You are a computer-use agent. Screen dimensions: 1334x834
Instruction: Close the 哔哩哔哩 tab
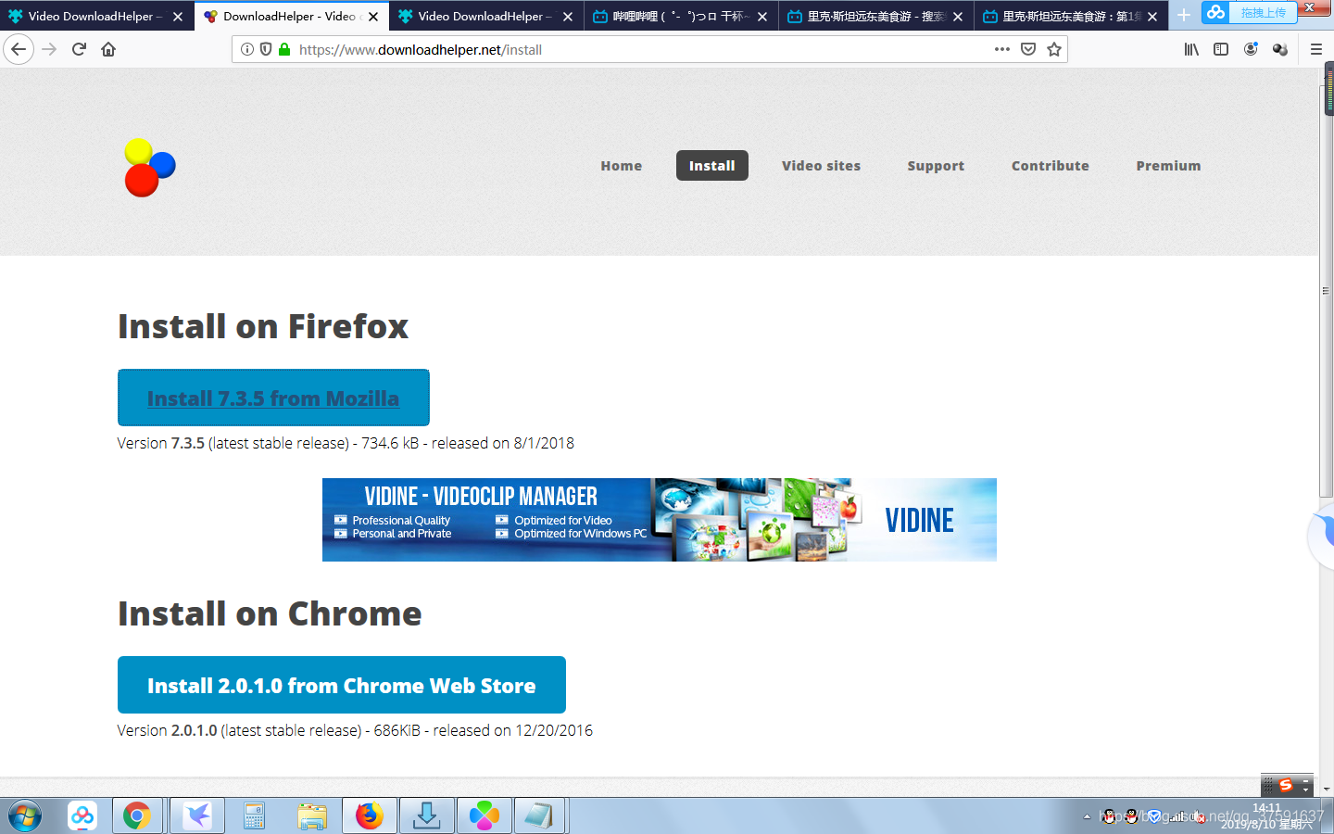762,17
